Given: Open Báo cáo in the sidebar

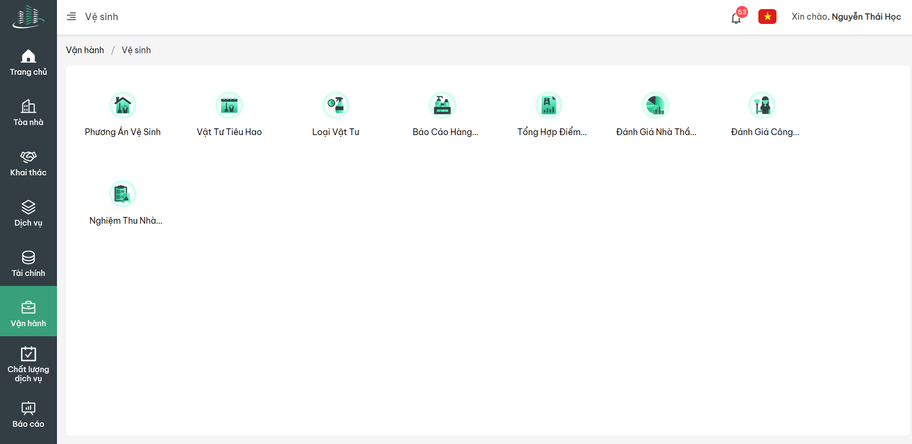Looking at the screenshot, I should (28, 414).
